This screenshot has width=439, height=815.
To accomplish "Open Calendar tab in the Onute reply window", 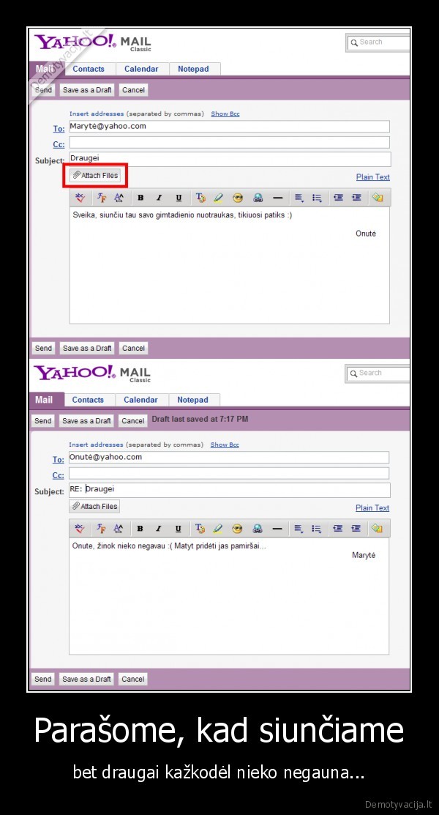I will pos(140,400).
